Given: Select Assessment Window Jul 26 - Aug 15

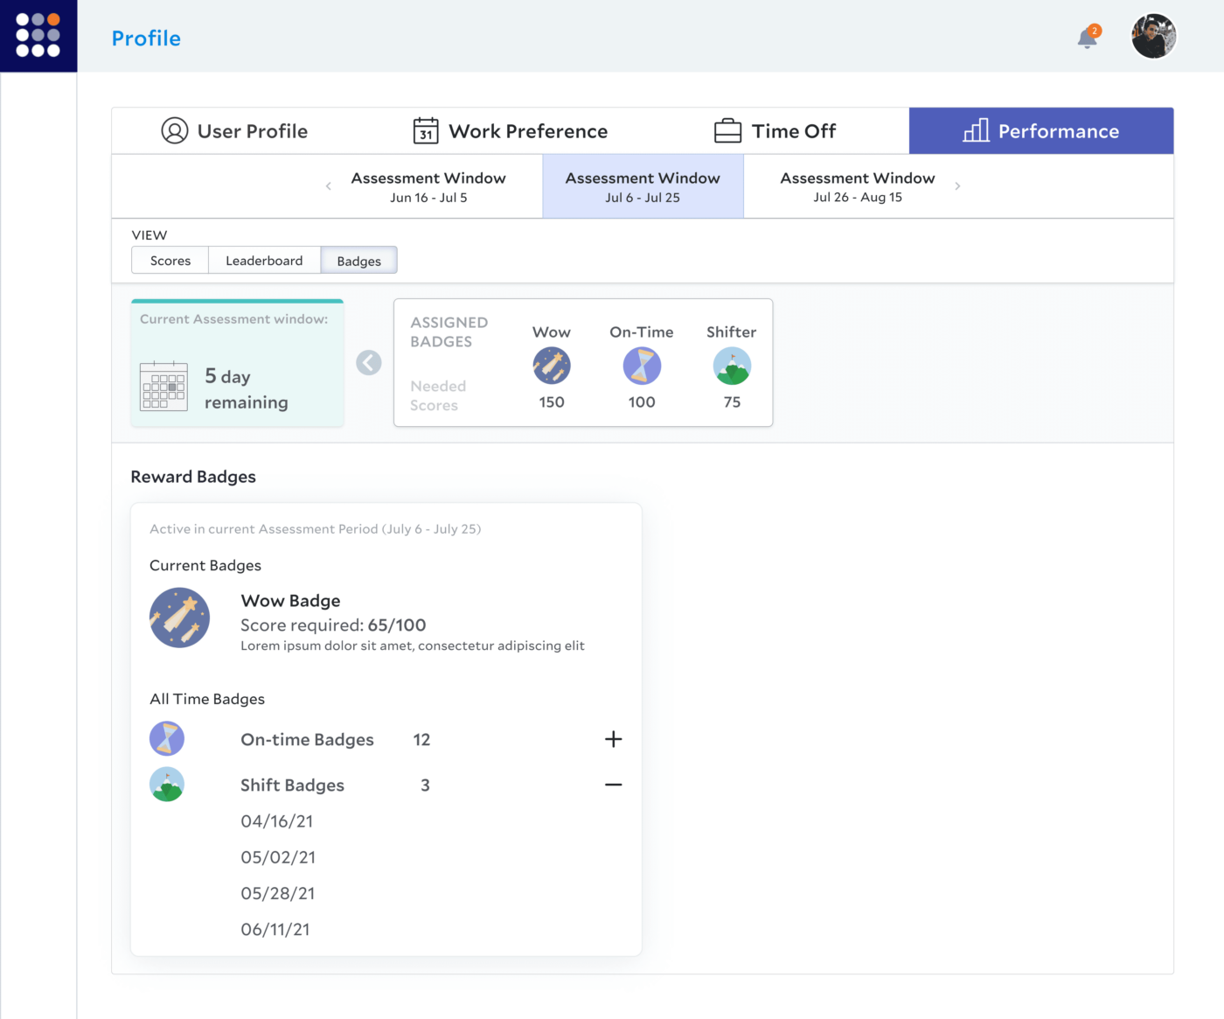Looking at the screenshot, I should coord(857,186).
